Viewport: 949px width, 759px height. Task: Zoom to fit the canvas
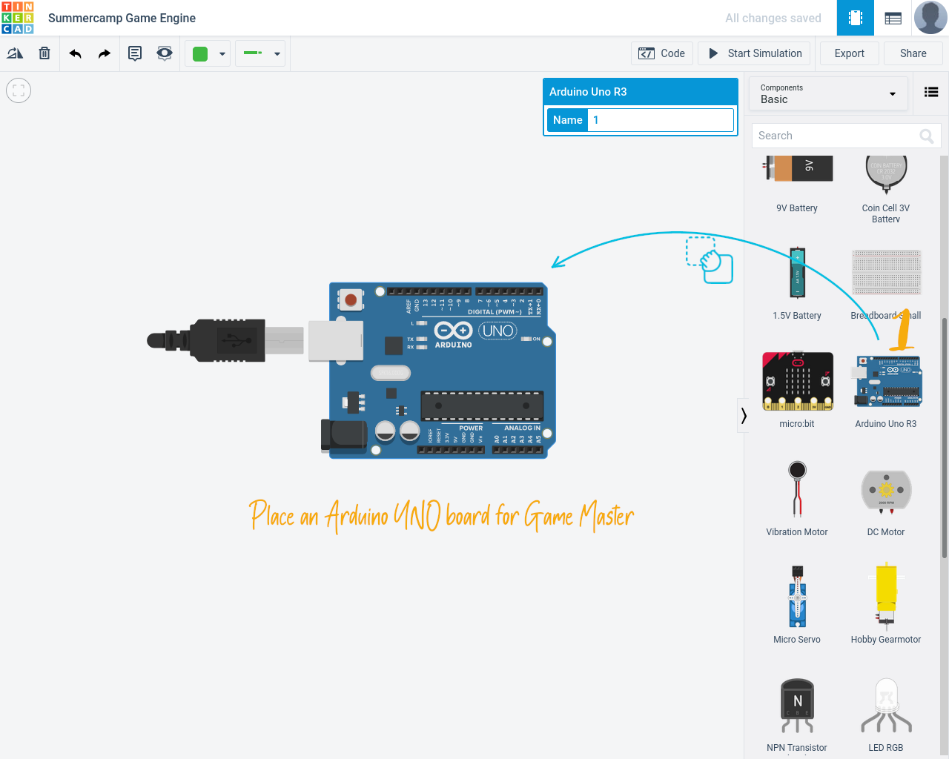(x=19, y=90)
